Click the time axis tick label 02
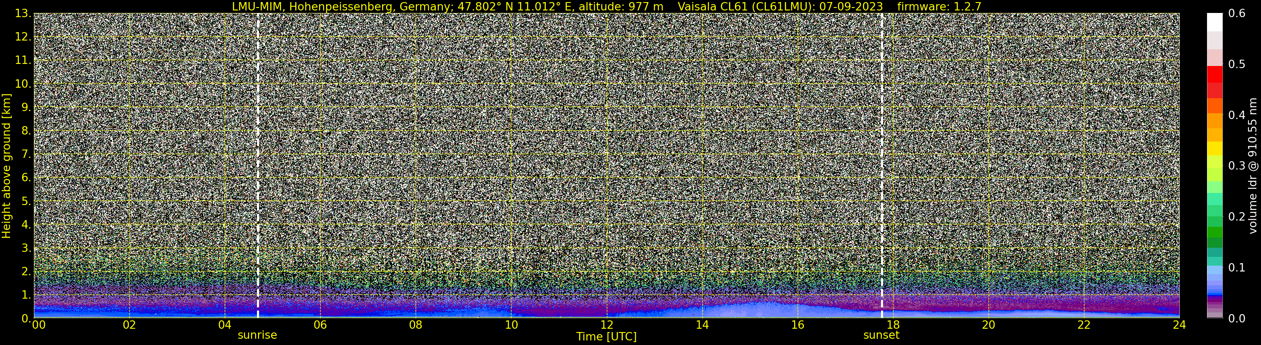The width and height of the screenshot is (1261, 345). pos(129,325)
